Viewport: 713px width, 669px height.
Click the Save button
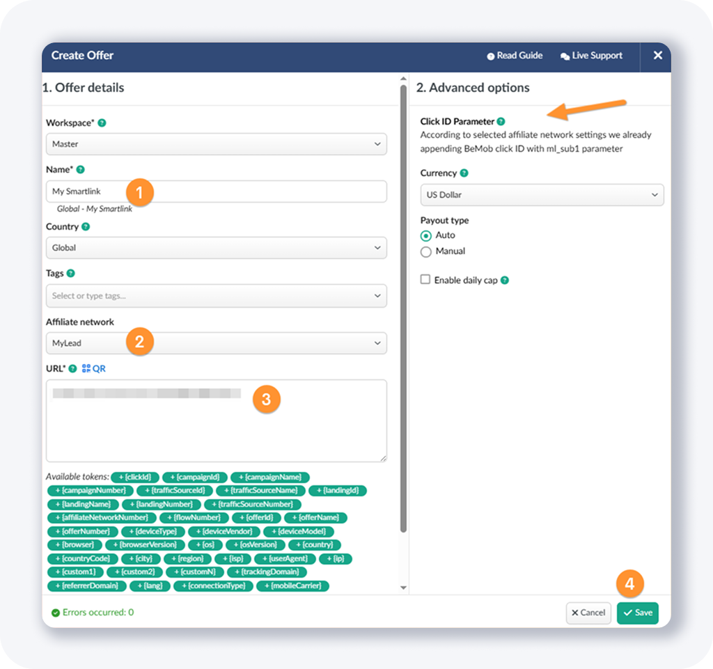point(637,613)
